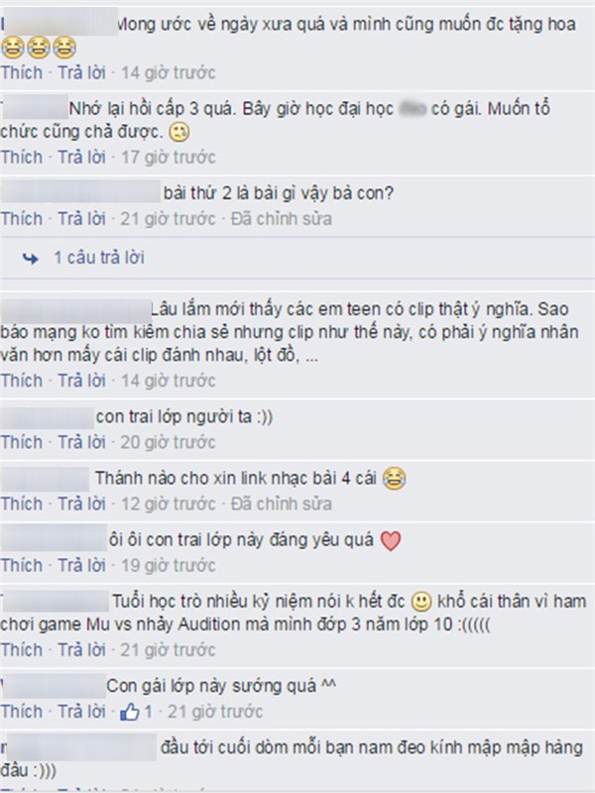The width and height of the screenshot is (595, 793).
Task: Click the first laughing emoji under 'Mong ước về ngày xưa'
Action: click(x=13, y=48)
